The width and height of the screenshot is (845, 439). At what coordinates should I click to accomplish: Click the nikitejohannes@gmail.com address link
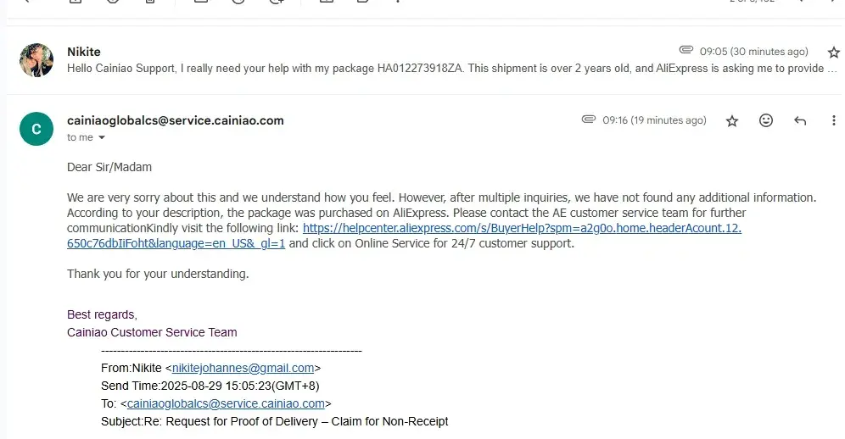pyautogui.click(x=243, y=368)
